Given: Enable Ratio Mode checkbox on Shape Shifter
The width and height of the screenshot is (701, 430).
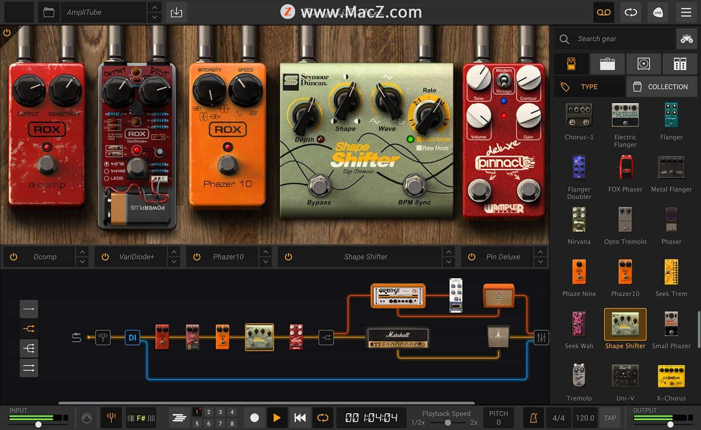Looking at the screenshot, I should tap(419, 139).
